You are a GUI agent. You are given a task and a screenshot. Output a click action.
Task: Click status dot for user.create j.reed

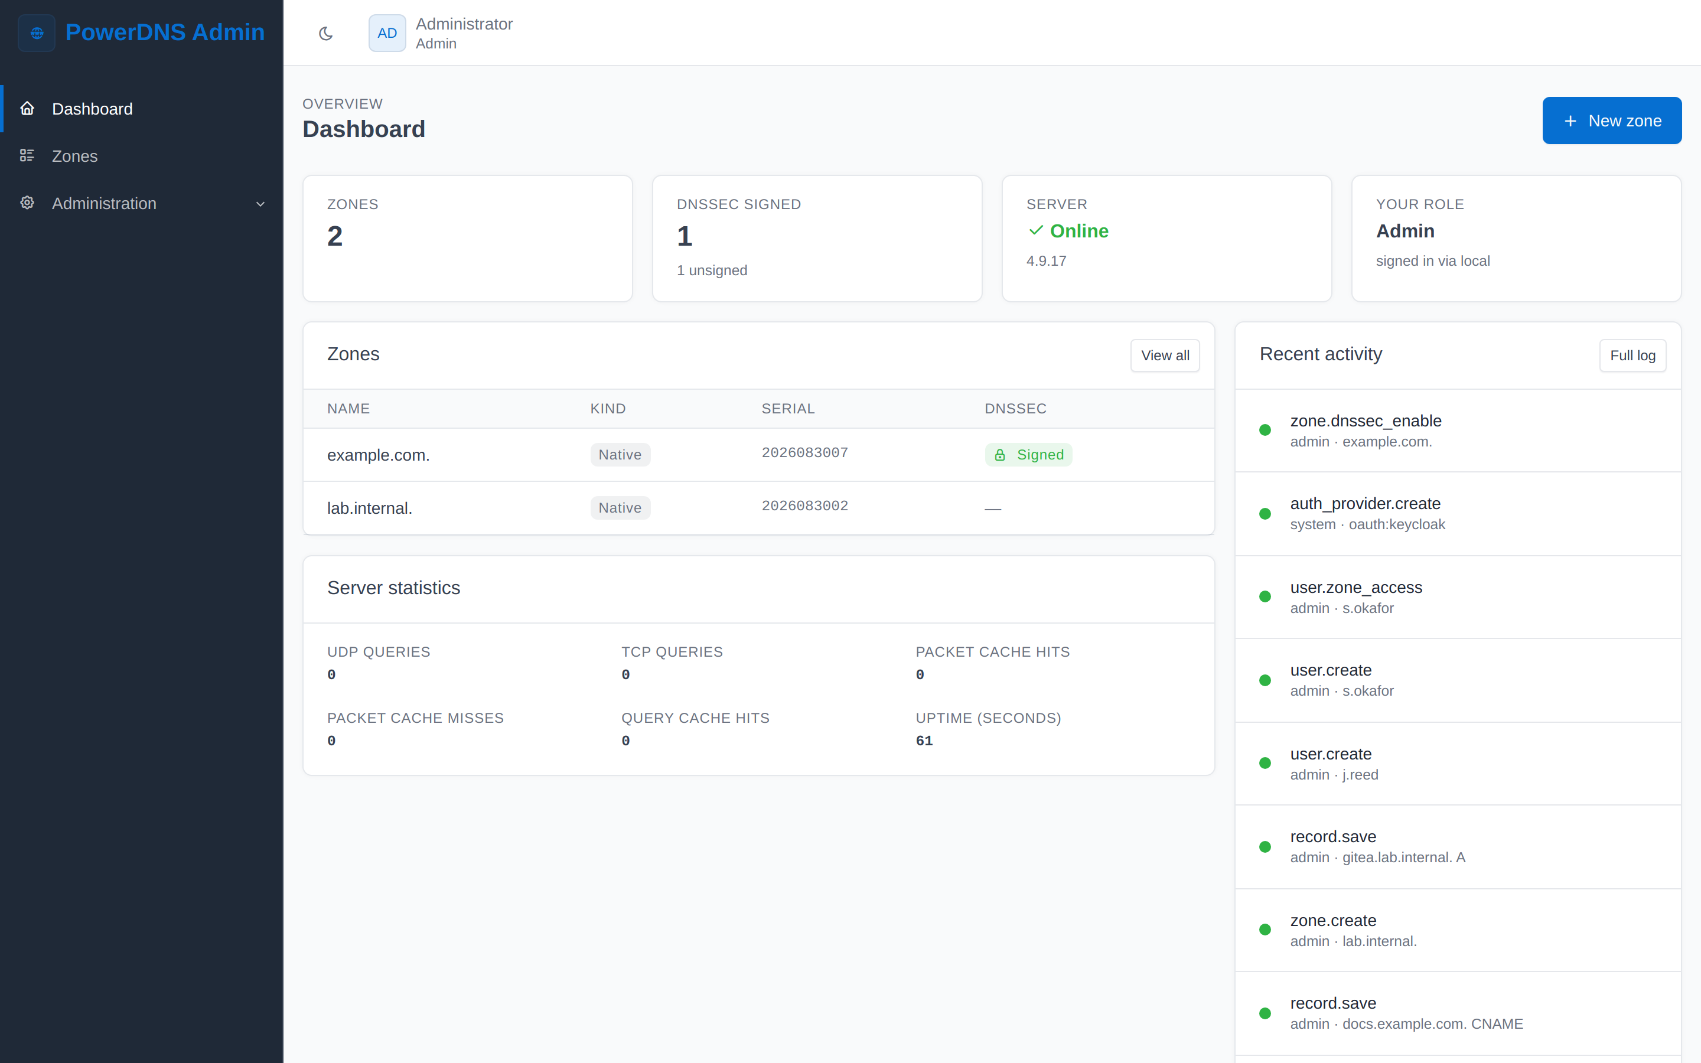click(1265, 764)
